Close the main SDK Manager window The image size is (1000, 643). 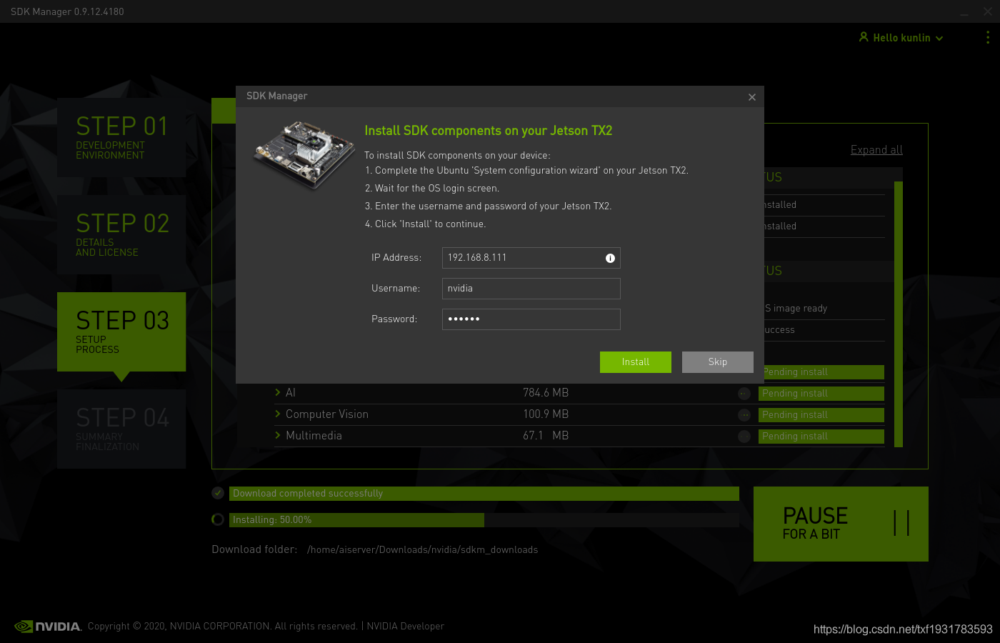click(988, 11)
